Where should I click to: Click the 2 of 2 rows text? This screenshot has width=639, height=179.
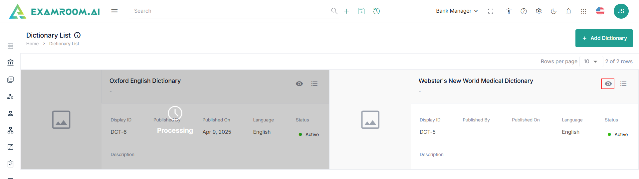click(619, 61)
